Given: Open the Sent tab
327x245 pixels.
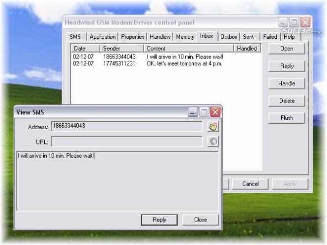Looking at the screenshot, I should coord(250,37).
